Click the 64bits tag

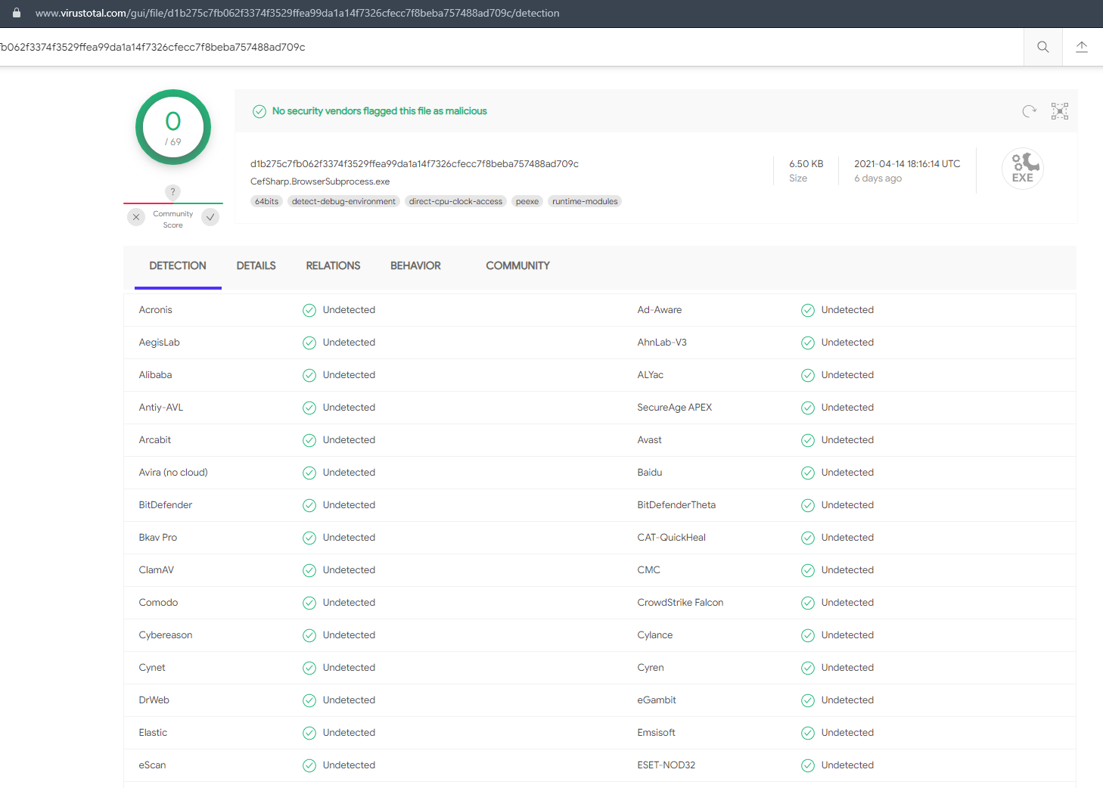[266, 202]
